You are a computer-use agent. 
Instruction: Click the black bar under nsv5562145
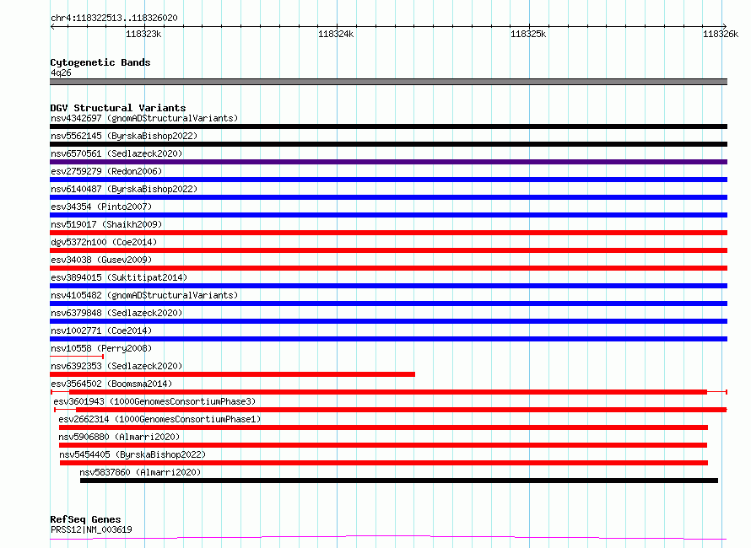click(x=388, y=144)
